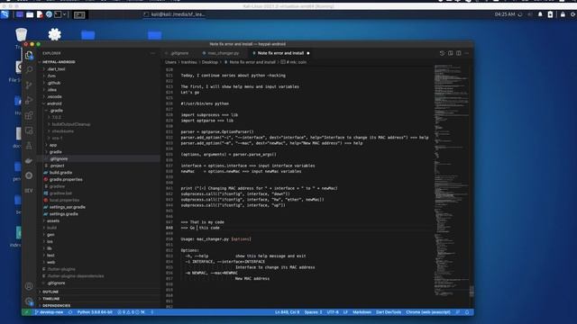Open the Trash icon on Kali desktop
The height and width of the screenshot is (324, 577).
[x=22, y=35]
